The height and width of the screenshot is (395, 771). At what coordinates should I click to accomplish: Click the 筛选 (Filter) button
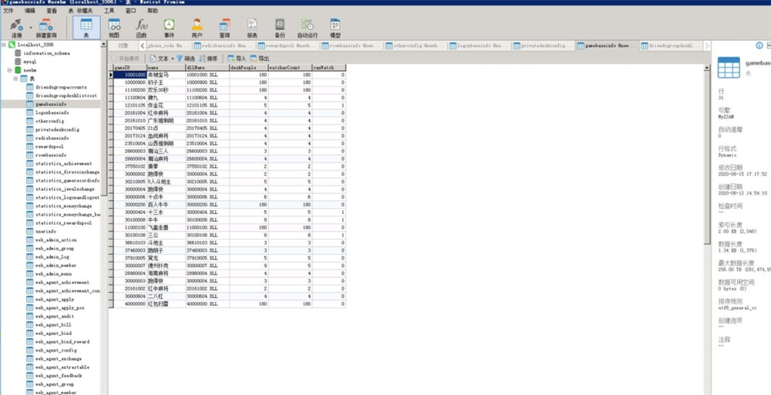click(x=186, y=59)
